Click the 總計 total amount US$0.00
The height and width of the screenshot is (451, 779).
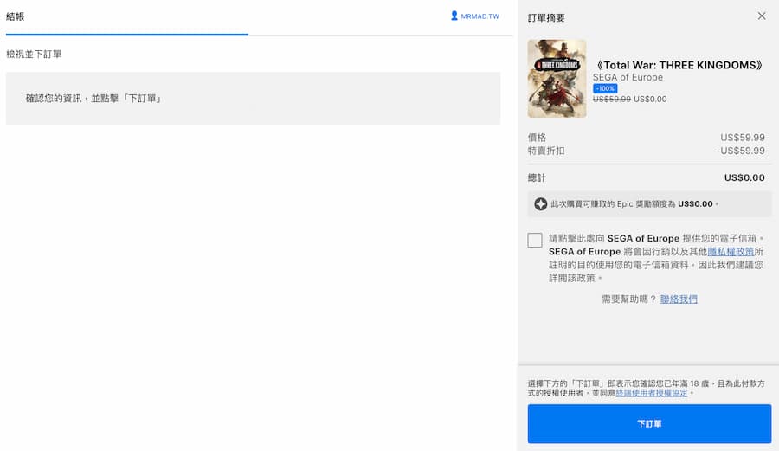point(744,177)
